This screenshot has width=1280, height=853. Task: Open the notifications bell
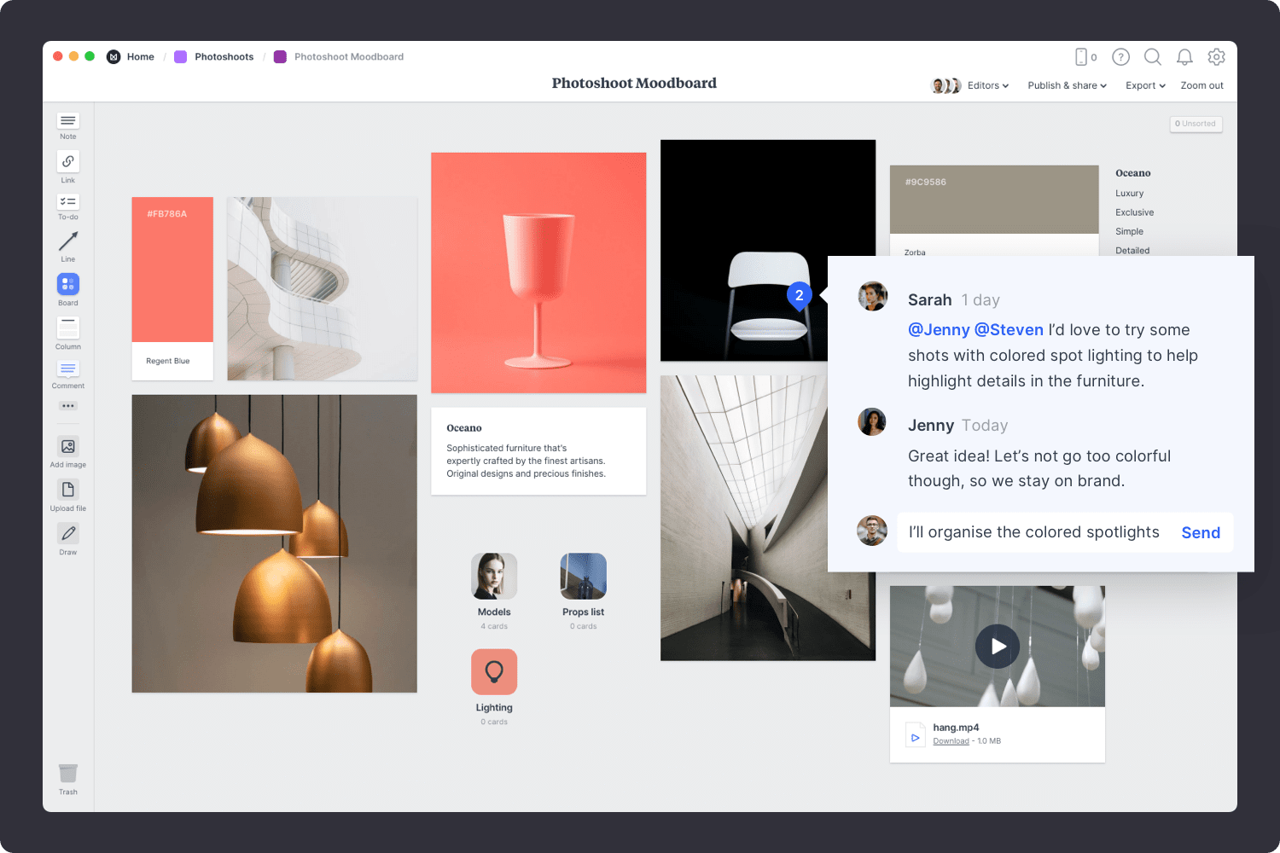pyautogui.click(x=1184, y=57)
